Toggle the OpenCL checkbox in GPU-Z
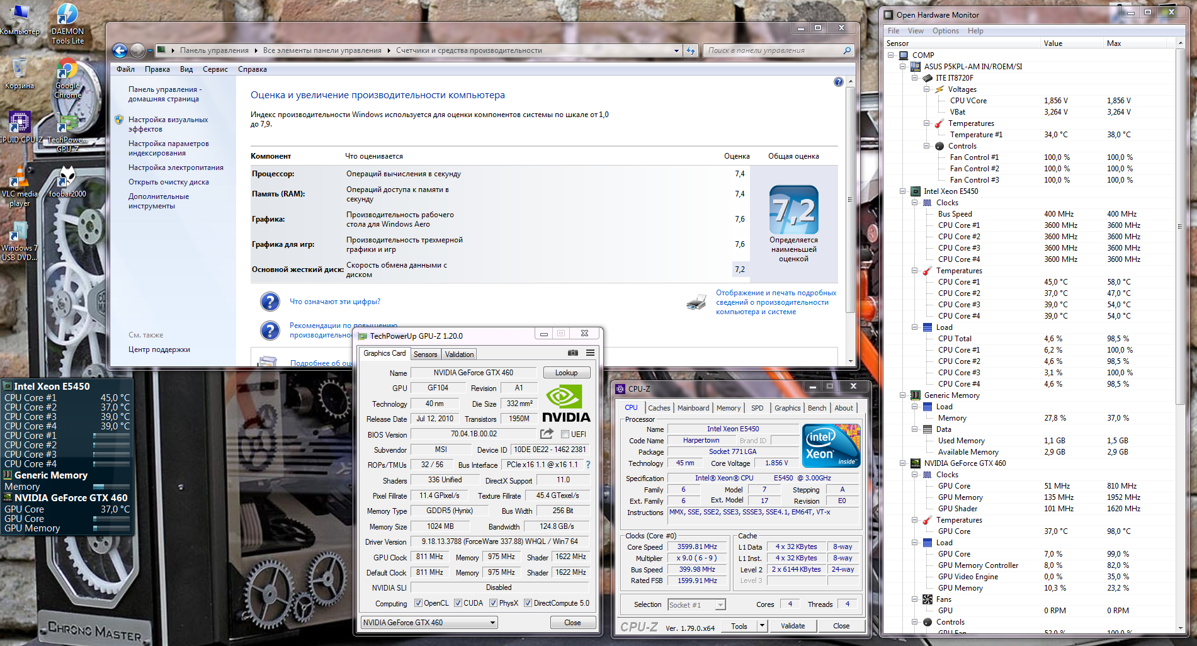Viewport: 1197px width, 646px height. click(x=418, y=603)
